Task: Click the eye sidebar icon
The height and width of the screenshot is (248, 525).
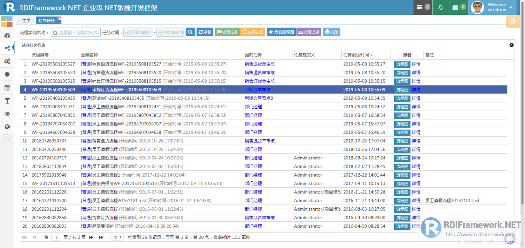Action: [7, 114]
